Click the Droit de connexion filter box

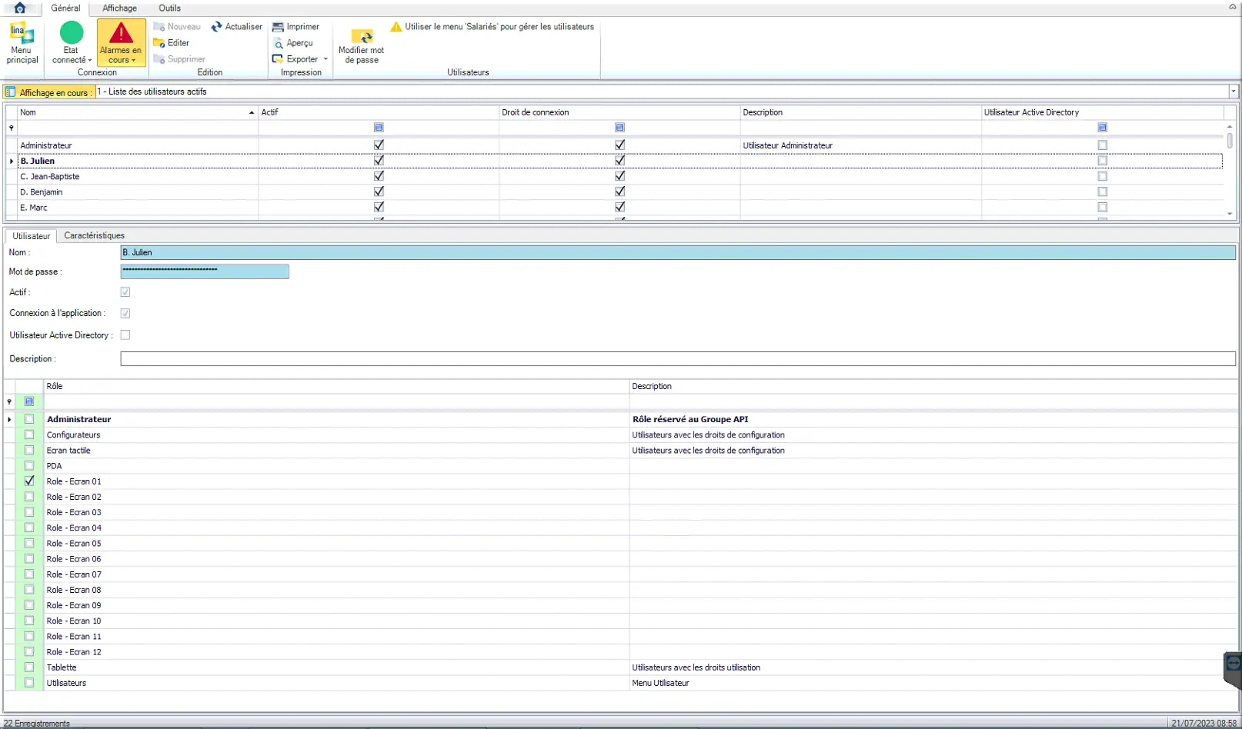(x=619, y=128)
